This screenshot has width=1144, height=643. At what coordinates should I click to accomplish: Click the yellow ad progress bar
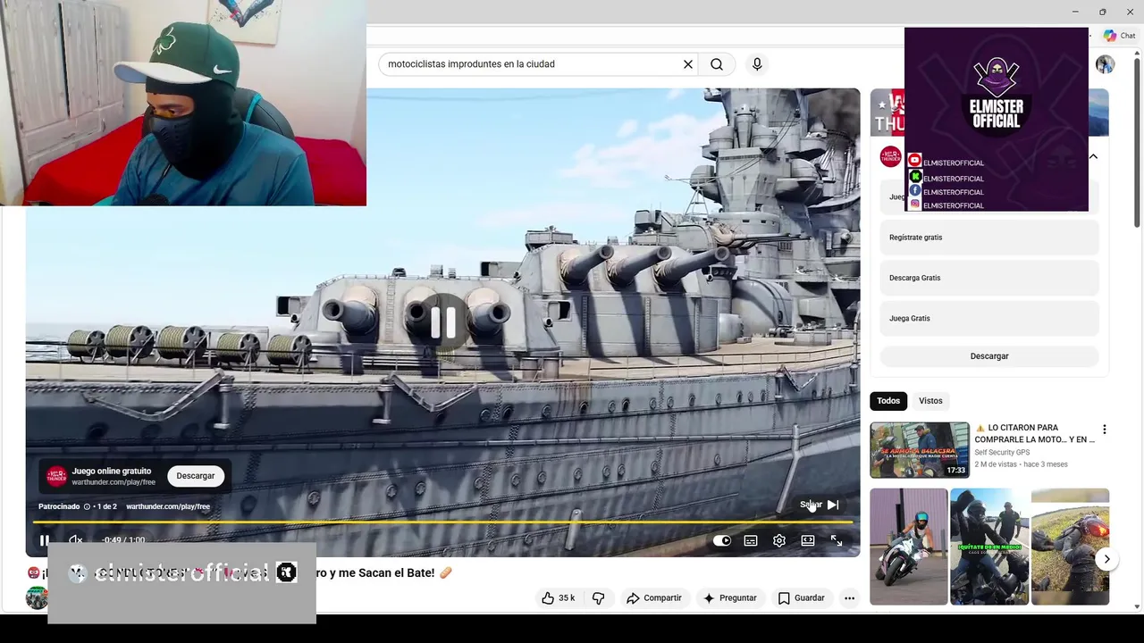[442, 522]
